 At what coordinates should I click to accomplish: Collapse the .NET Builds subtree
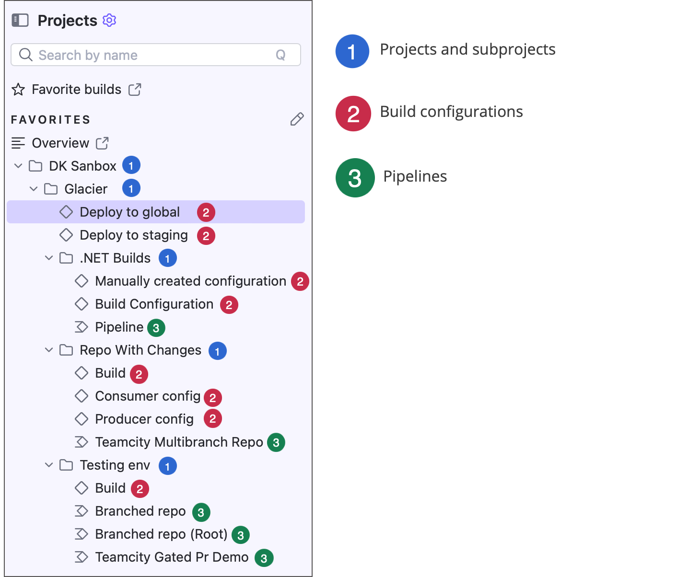(49, 257)
